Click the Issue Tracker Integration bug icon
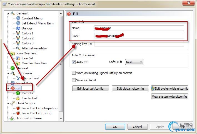 pyautogui.click(x=18, y=108)
